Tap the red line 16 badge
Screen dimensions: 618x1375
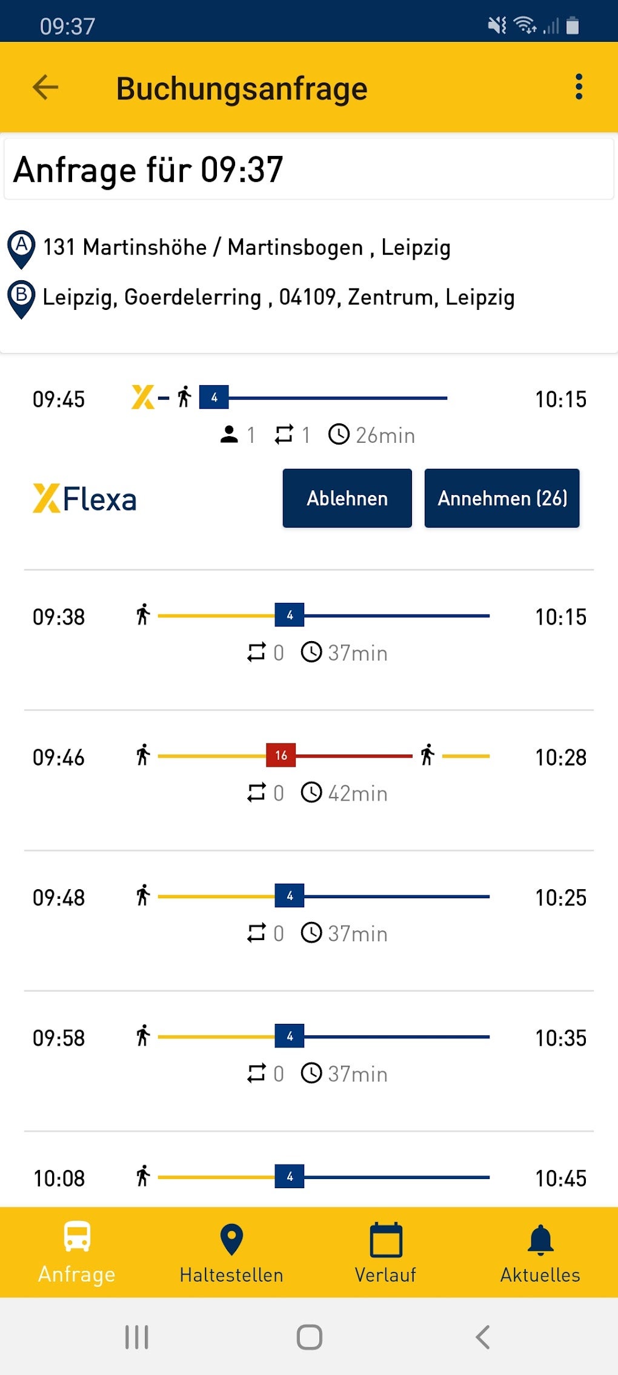pyautogui.click(x=281, y=755)
